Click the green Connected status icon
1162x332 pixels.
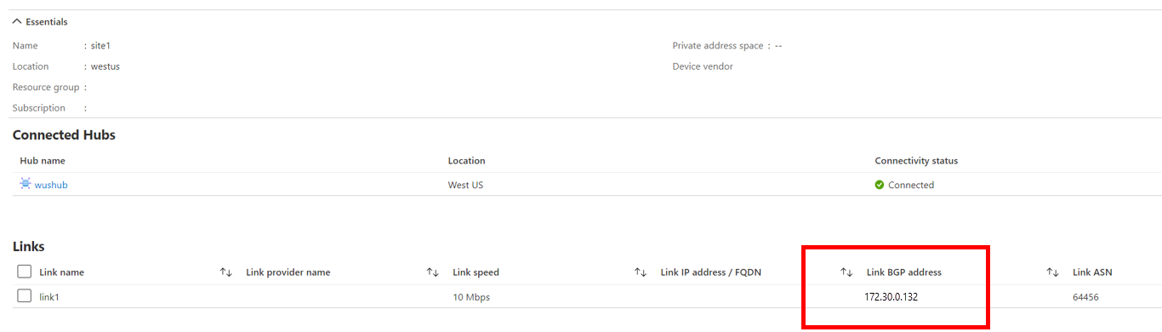pos(880,185)
